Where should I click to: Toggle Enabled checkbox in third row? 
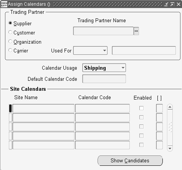pyautogui.click(x=141, y=127)
